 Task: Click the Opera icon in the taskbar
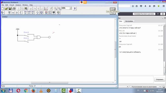(18, 91)
